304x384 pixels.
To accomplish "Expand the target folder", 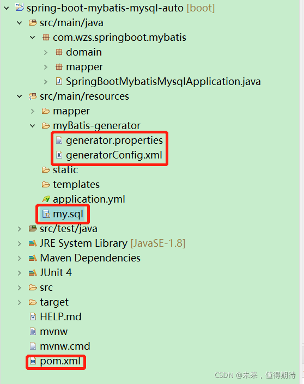I will (x=20, y=302).
